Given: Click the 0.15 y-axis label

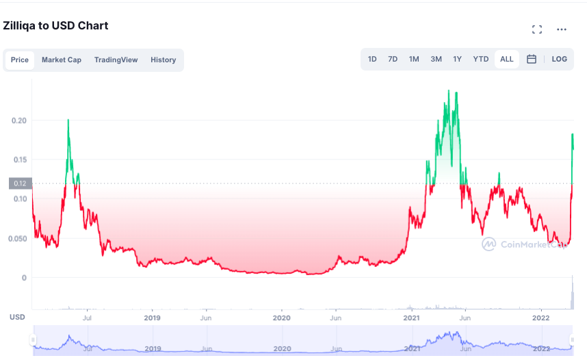Looking at the screenshot, I should point(21,159).
